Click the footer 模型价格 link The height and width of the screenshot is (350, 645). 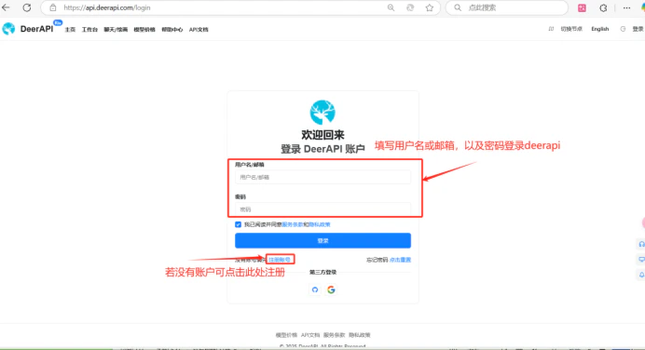tap(286, 335)
